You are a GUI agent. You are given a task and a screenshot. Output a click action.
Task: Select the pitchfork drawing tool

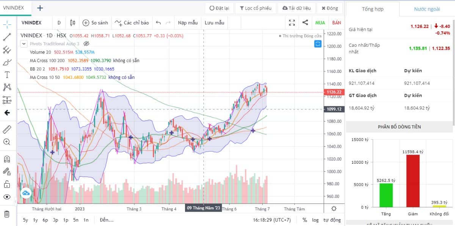[x=7, y=50]
